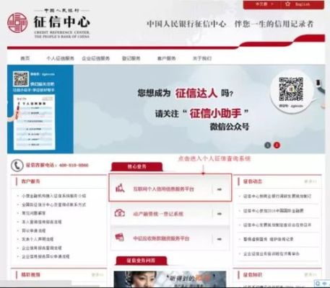Click the star icon beside English
Image resolution: width=330 pixels, height=288 pixels.
click(x=287, y=4)
